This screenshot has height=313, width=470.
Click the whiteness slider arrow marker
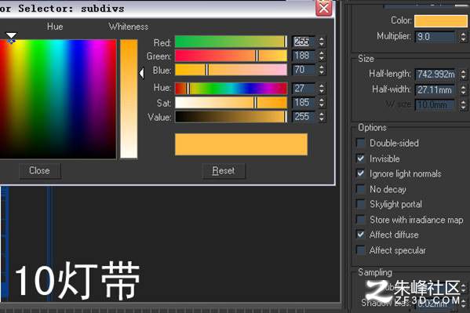click(x=141, y=73)
